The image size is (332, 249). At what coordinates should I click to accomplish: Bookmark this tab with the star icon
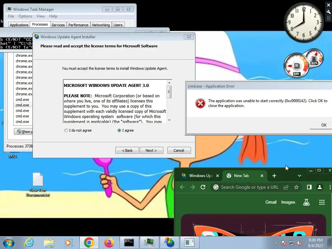coord(296,187)
